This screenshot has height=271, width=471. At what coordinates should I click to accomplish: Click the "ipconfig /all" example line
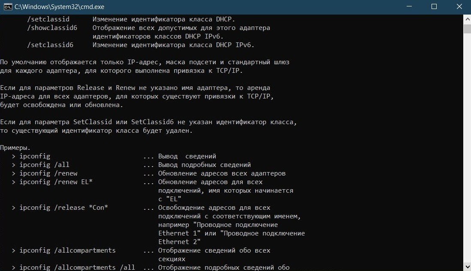coord(45,164)
